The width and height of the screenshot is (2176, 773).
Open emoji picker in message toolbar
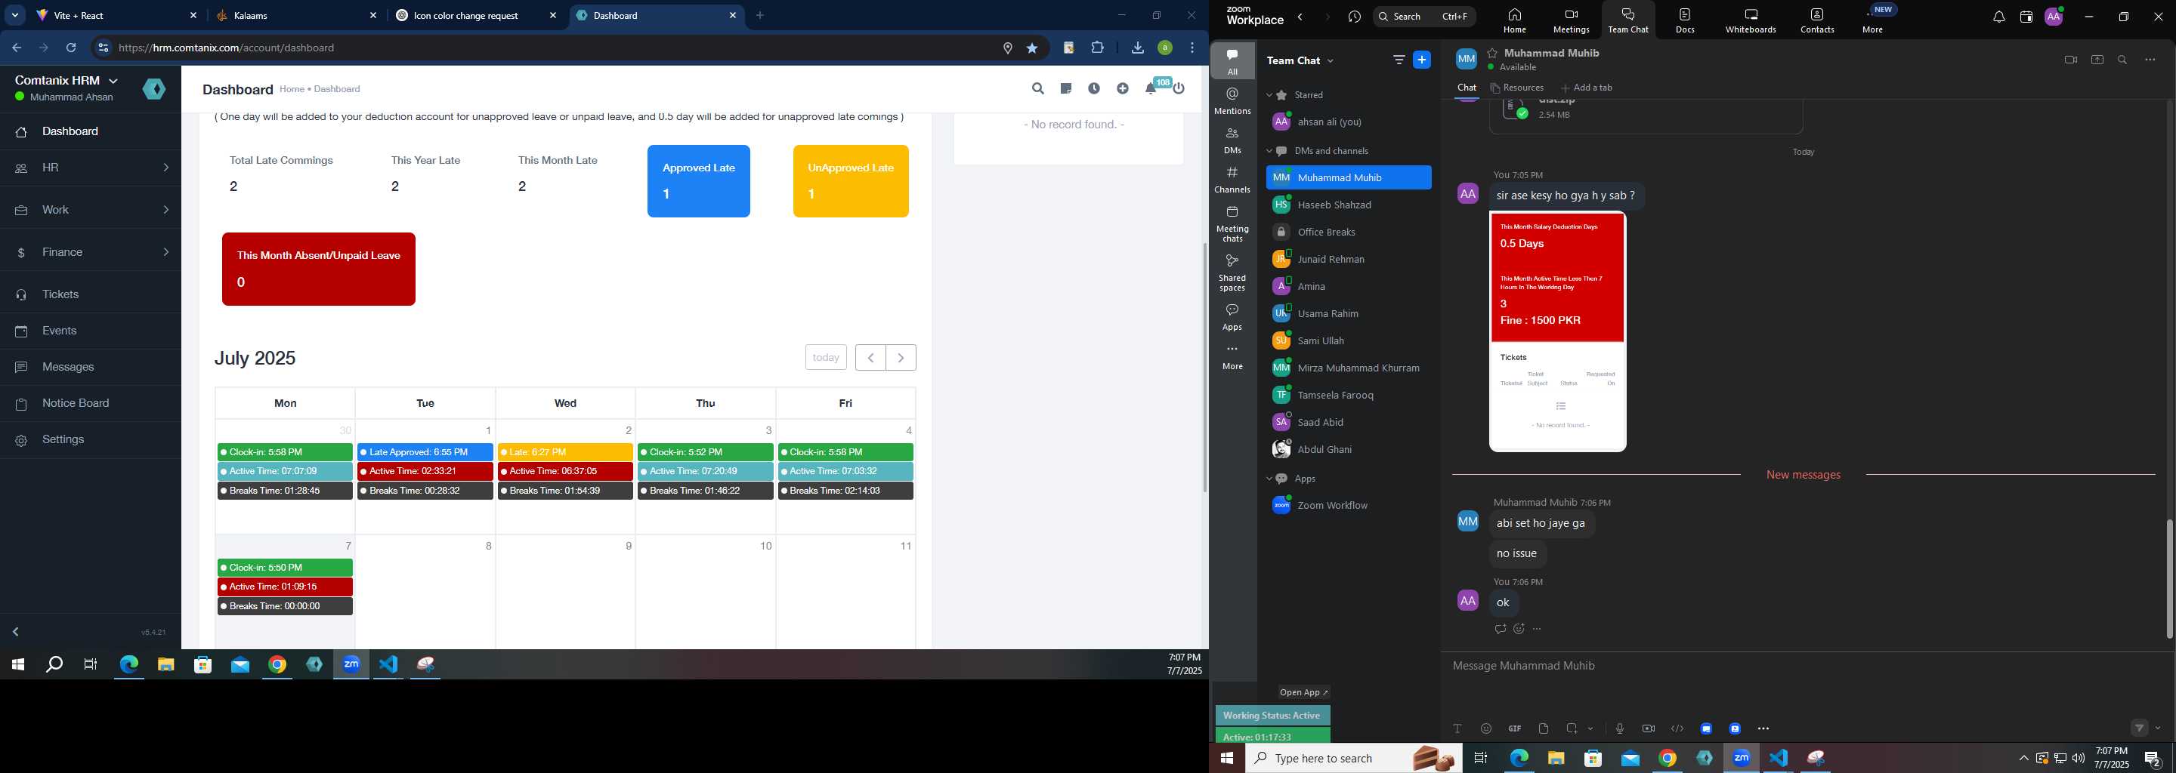point(1486,728)
